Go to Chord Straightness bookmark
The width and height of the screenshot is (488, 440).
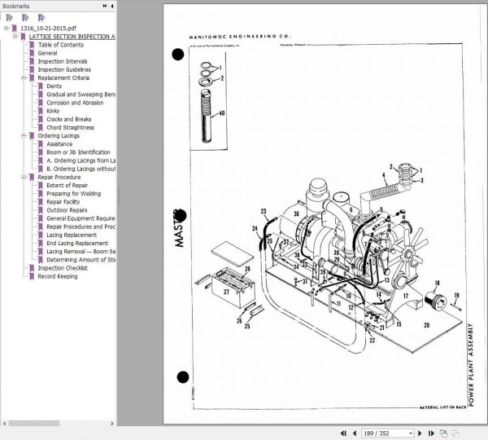tap(70, 128)
